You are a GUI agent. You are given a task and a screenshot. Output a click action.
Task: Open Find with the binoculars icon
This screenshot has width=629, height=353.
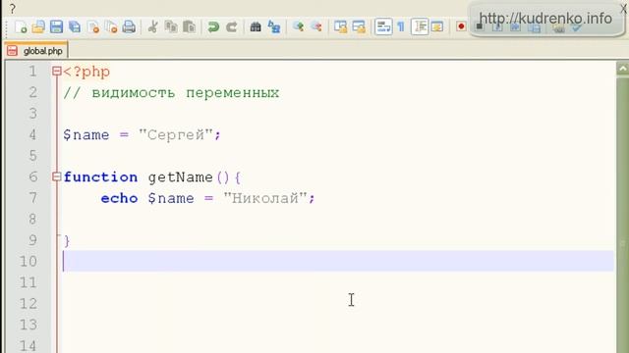click(x=256, y=27)
